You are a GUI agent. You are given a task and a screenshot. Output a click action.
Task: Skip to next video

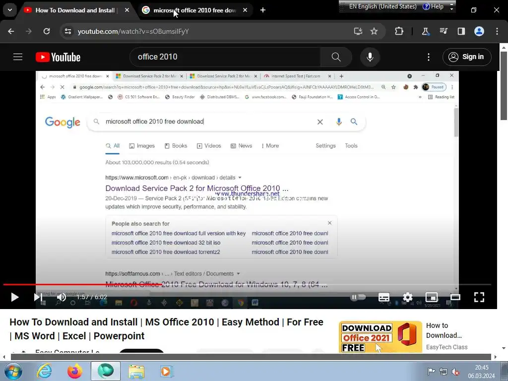(x=38, y=297)
